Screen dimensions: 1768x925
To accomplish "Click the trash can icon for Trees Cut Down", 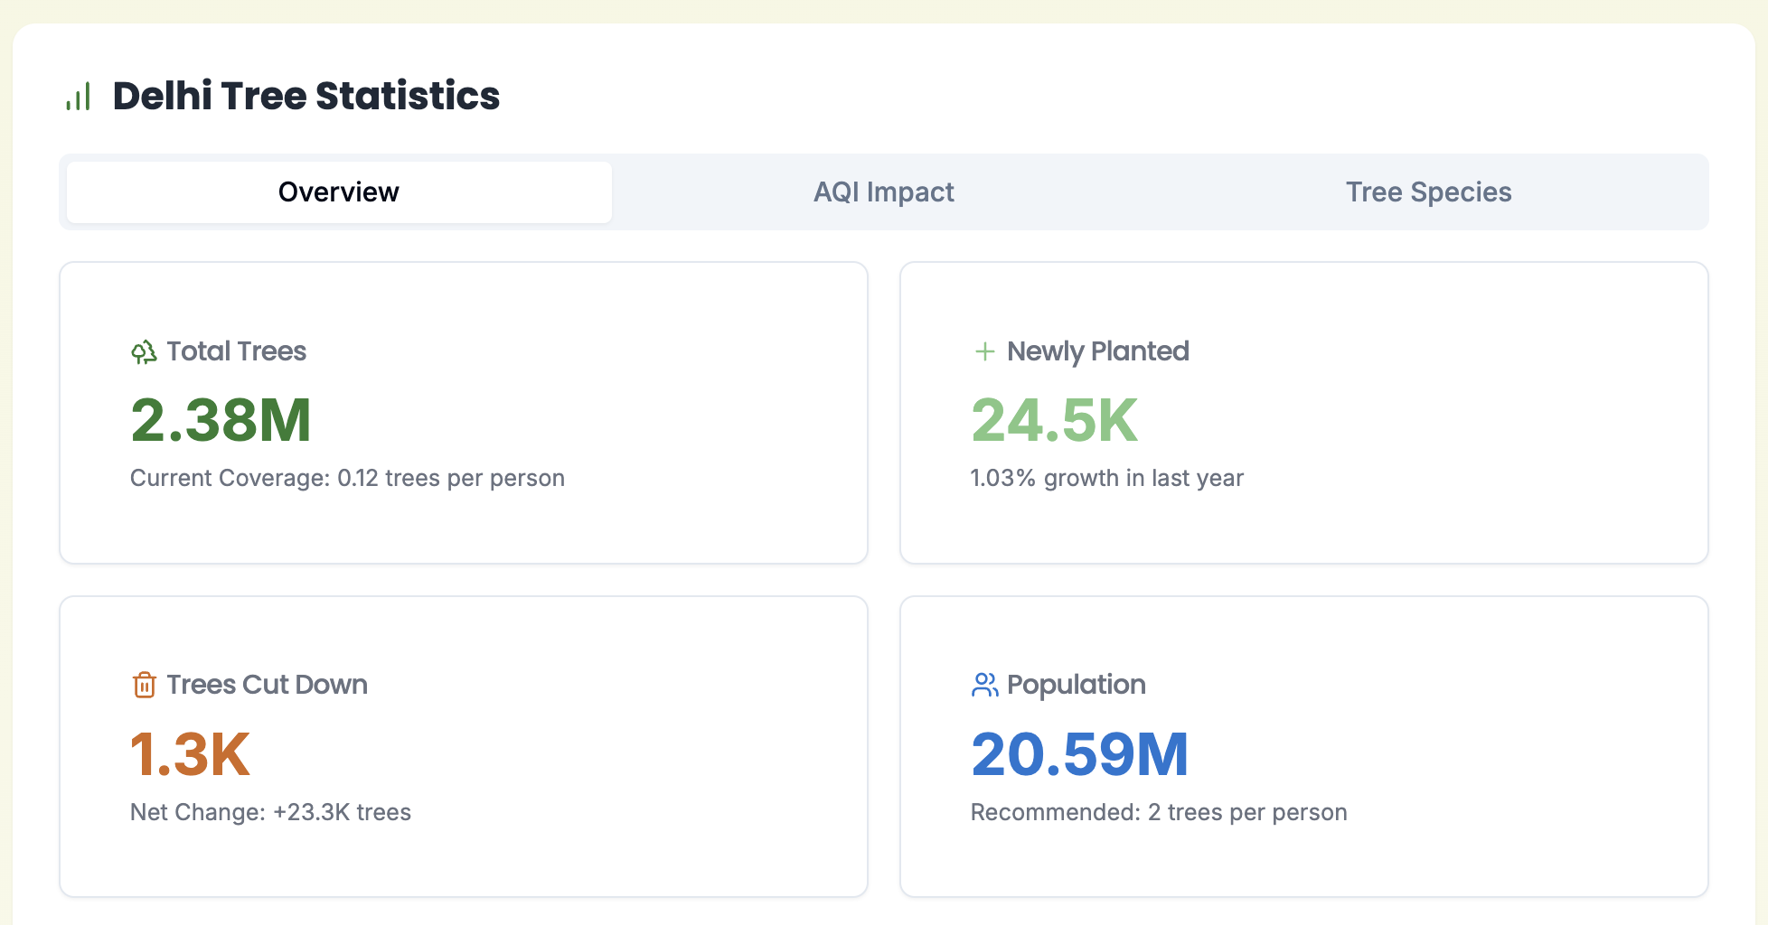I will pos(144,685).
